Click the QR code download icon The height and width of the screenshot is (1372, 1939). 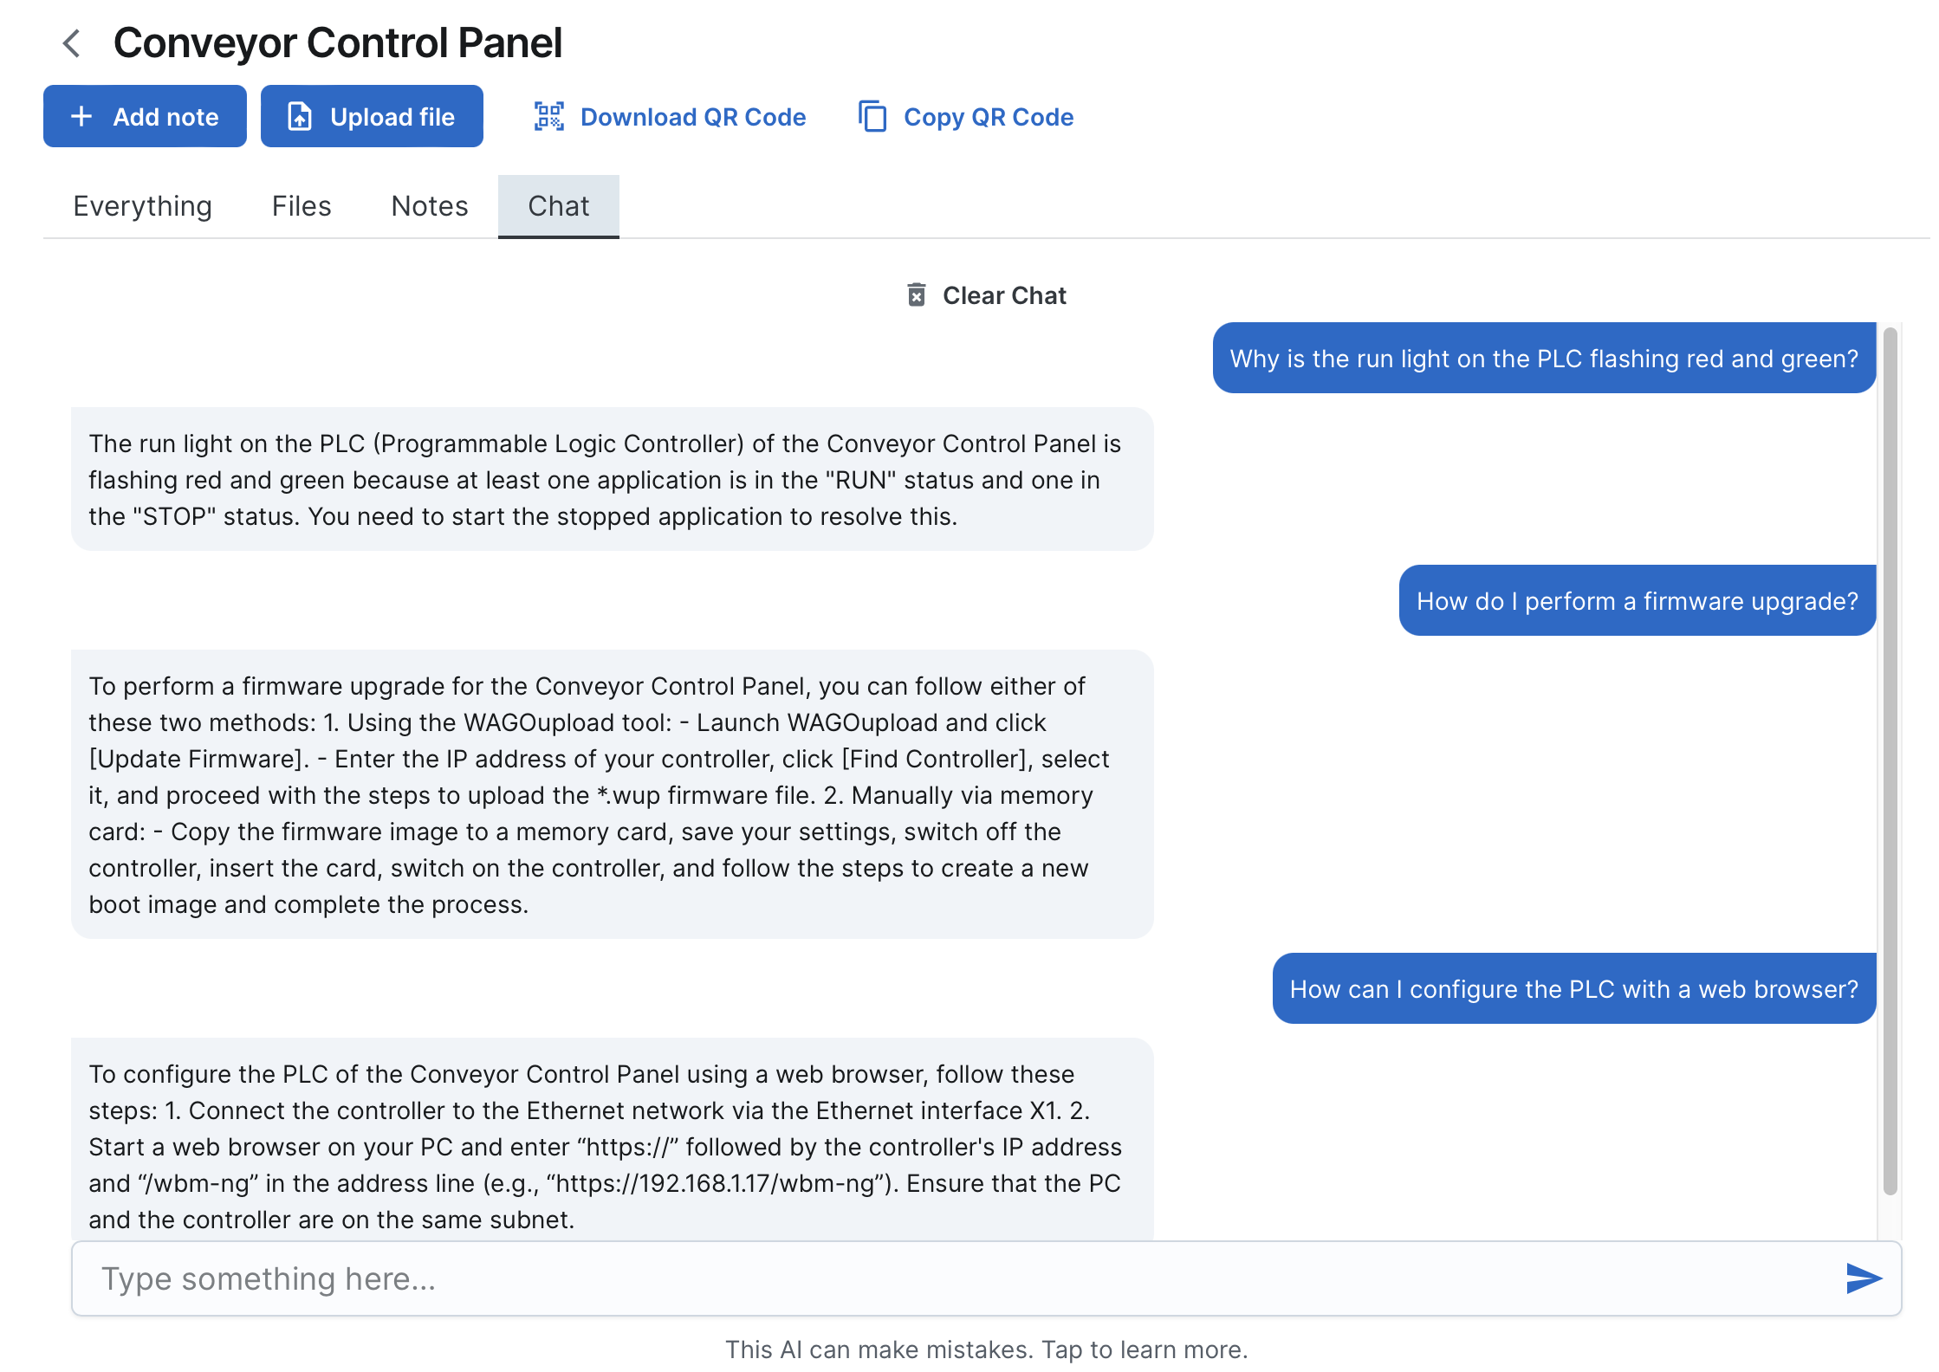[x=549, y=116]
